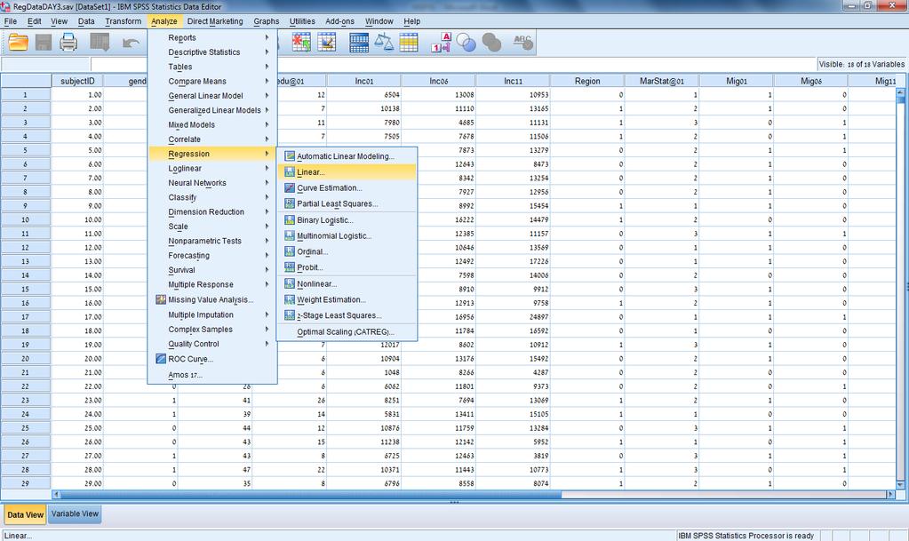Select Linear... in Regression submenu

(x=347, y=172)
